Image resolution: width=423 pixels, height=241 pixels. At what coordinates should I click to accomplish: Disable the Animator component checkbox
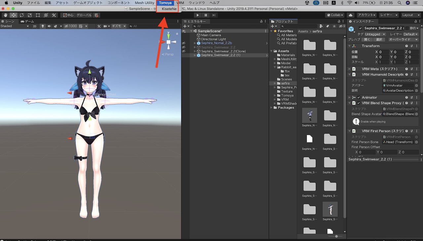(359, 97)
